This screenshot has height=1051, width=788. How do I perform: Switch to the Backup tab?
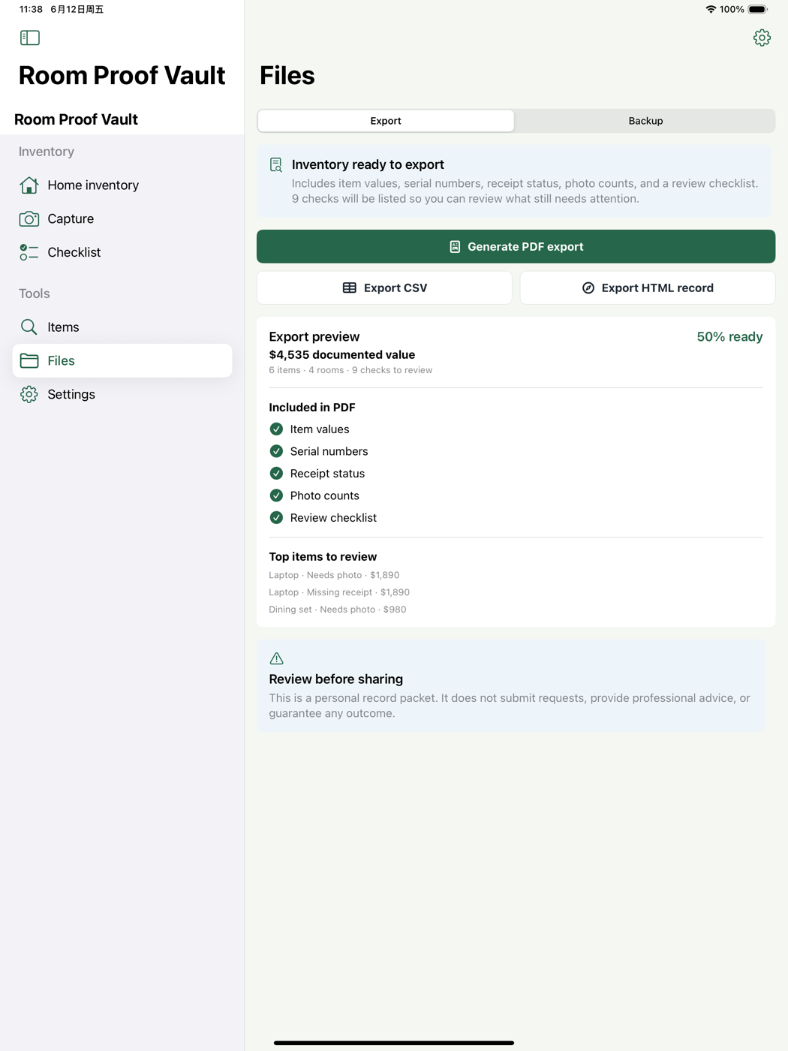pyautogui.click(x=645, y=121)
